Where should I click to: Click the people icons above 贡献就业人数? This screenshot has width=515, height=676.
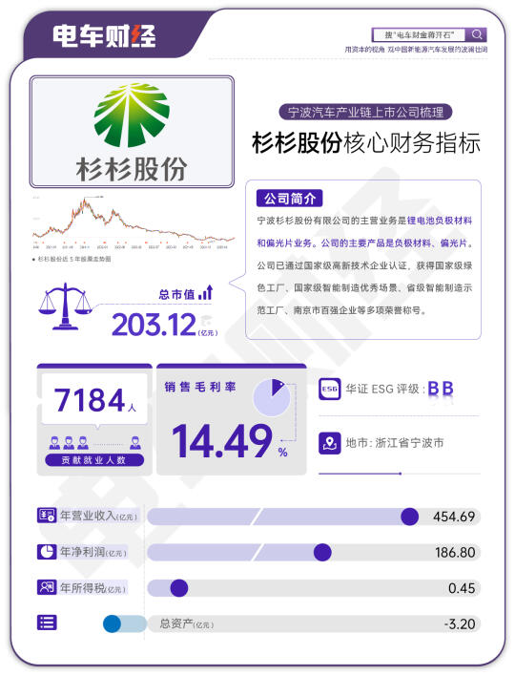(x=94, y=443)
